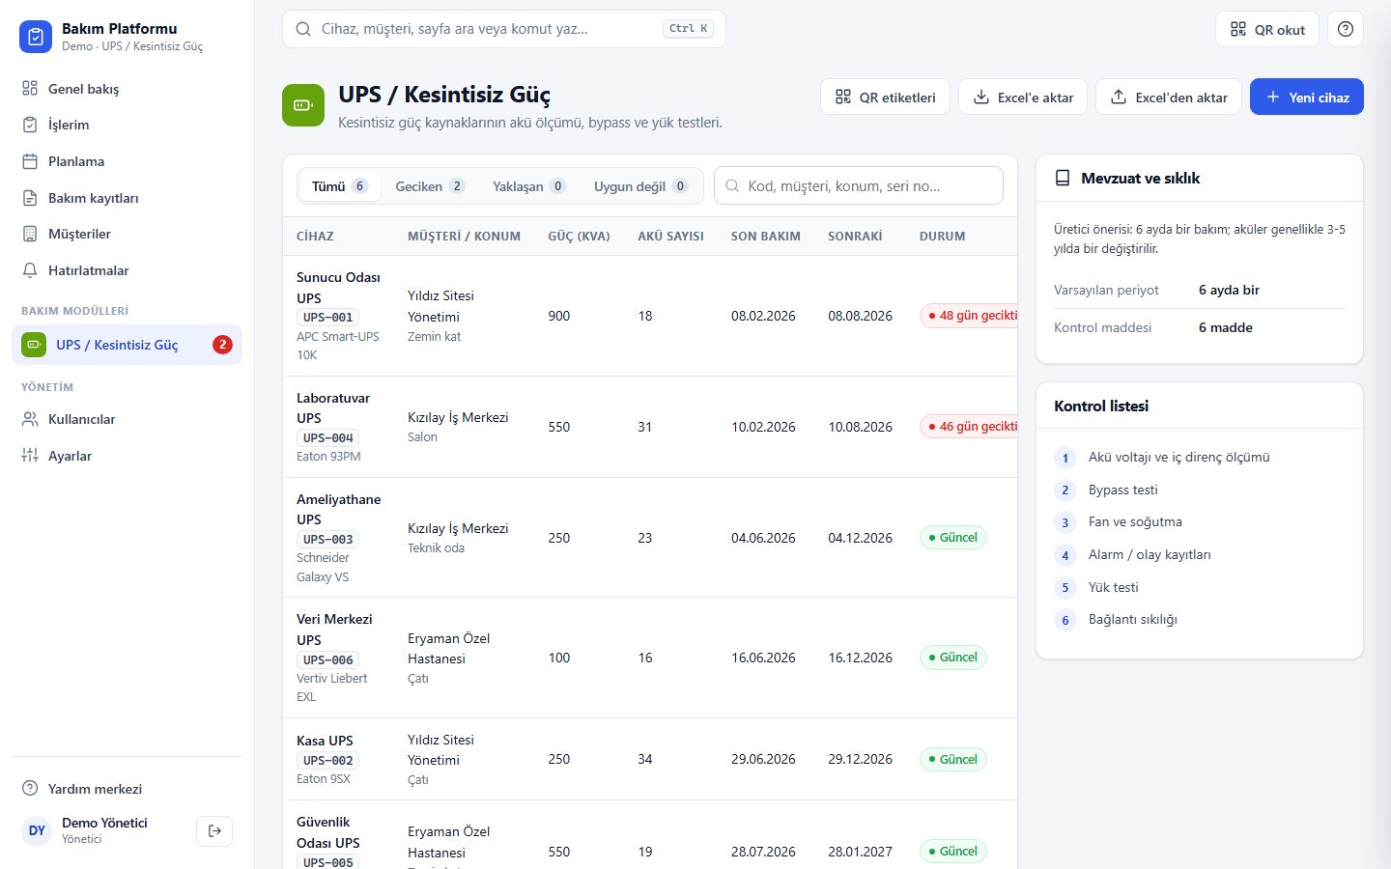Open Yardım merkezi
The image size is (1391, 869).
(127, 789)
